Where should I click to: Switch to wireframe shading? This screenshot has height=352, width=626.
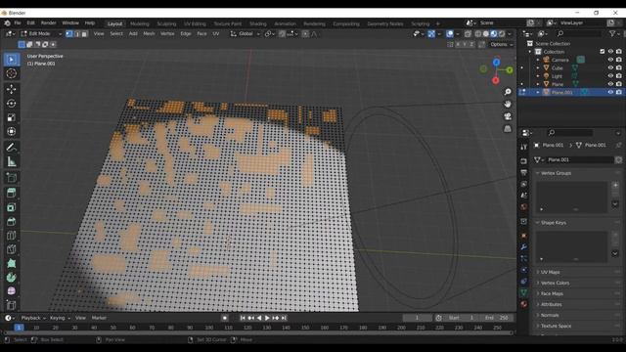pyautogui.click(x=478, y=34)
